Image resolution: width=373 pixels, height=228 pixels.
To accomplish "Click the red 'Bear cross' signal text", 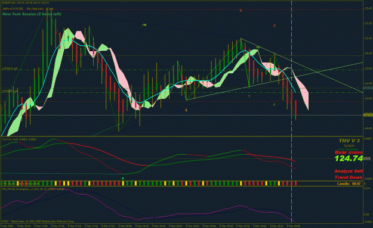I will [349, 152].
